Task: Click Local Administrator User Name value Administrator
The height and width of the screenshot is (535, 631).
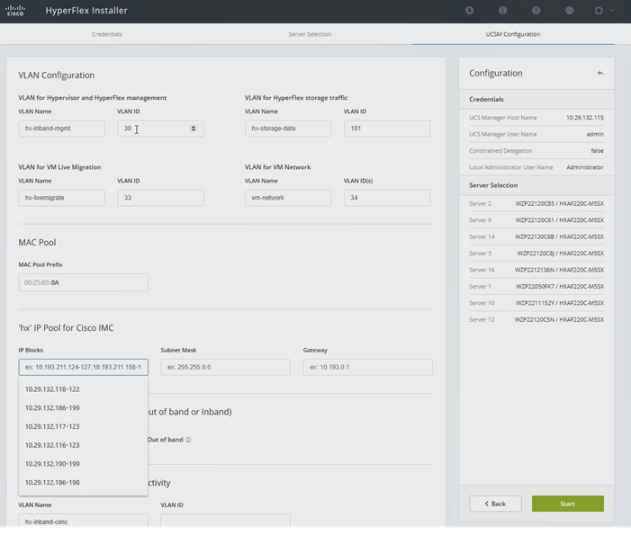Action: (x=585, y=167)
